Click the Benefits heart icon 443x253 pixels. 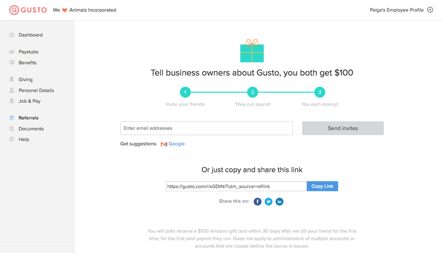point(12,63)
